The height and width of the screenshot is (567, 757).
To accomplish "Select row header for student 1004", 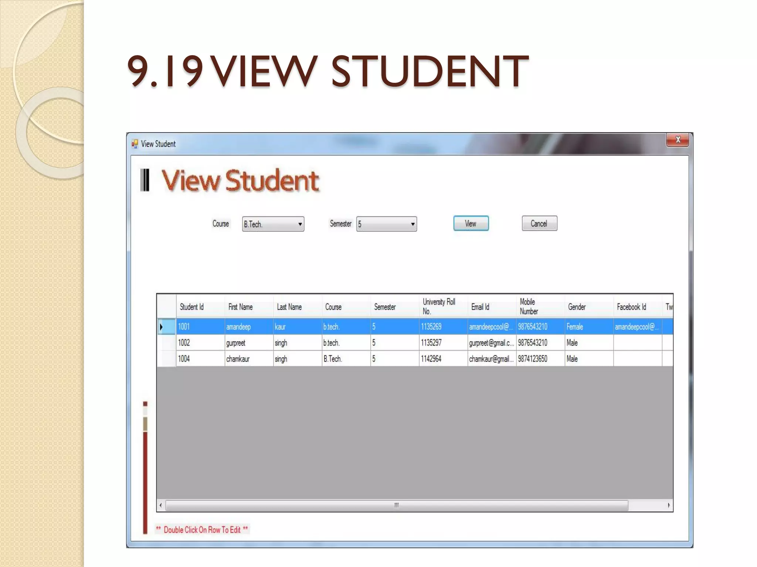I will click(x=166, y=358).
